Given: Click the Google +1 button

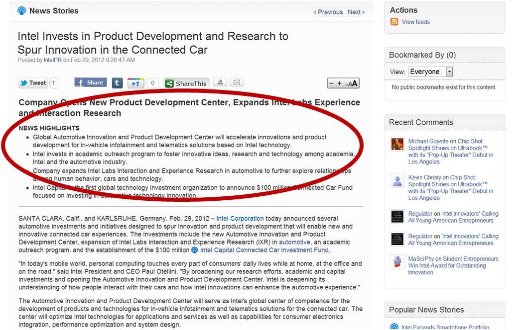Looking at the screenshot, I should click(x=135, y=83).
